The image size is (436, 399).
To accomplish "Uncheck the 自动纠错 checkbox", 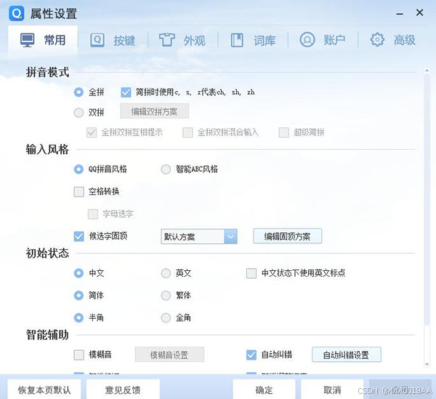I will 251,355.
